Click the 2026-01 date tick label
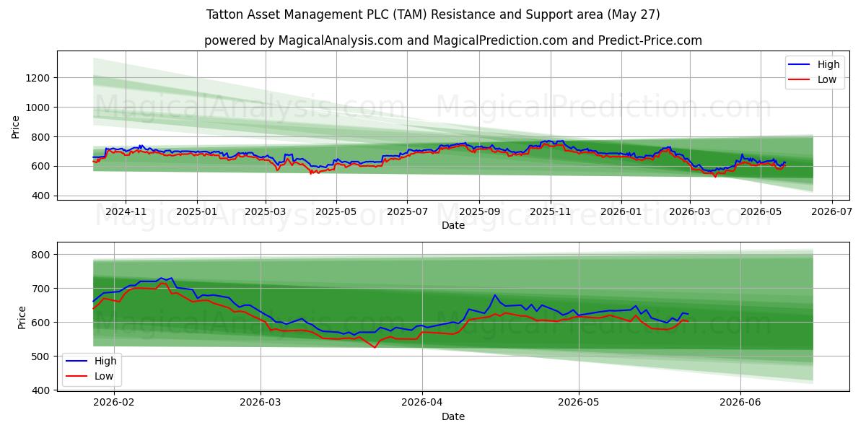The image size is (866, 433). coord(621,212)
